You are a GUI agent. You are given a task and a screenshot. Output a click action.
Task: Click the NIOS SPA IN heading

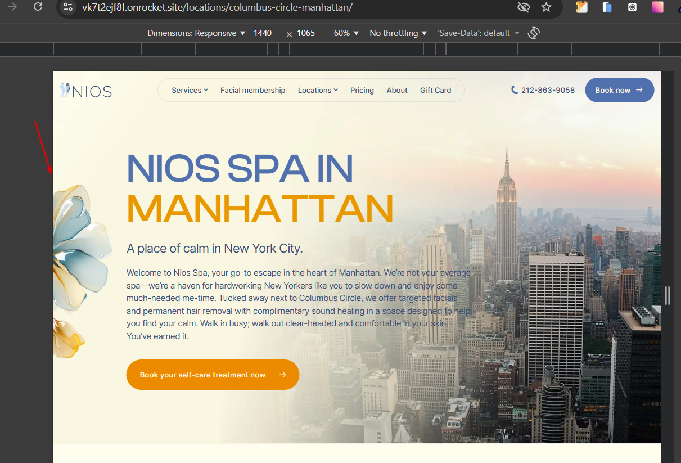point(240,168)
